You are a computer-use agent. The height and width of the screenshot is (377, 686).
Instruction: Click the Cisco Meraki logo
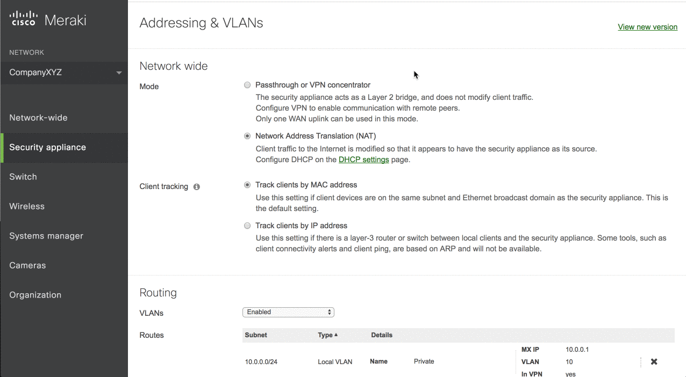click(47, 19)
